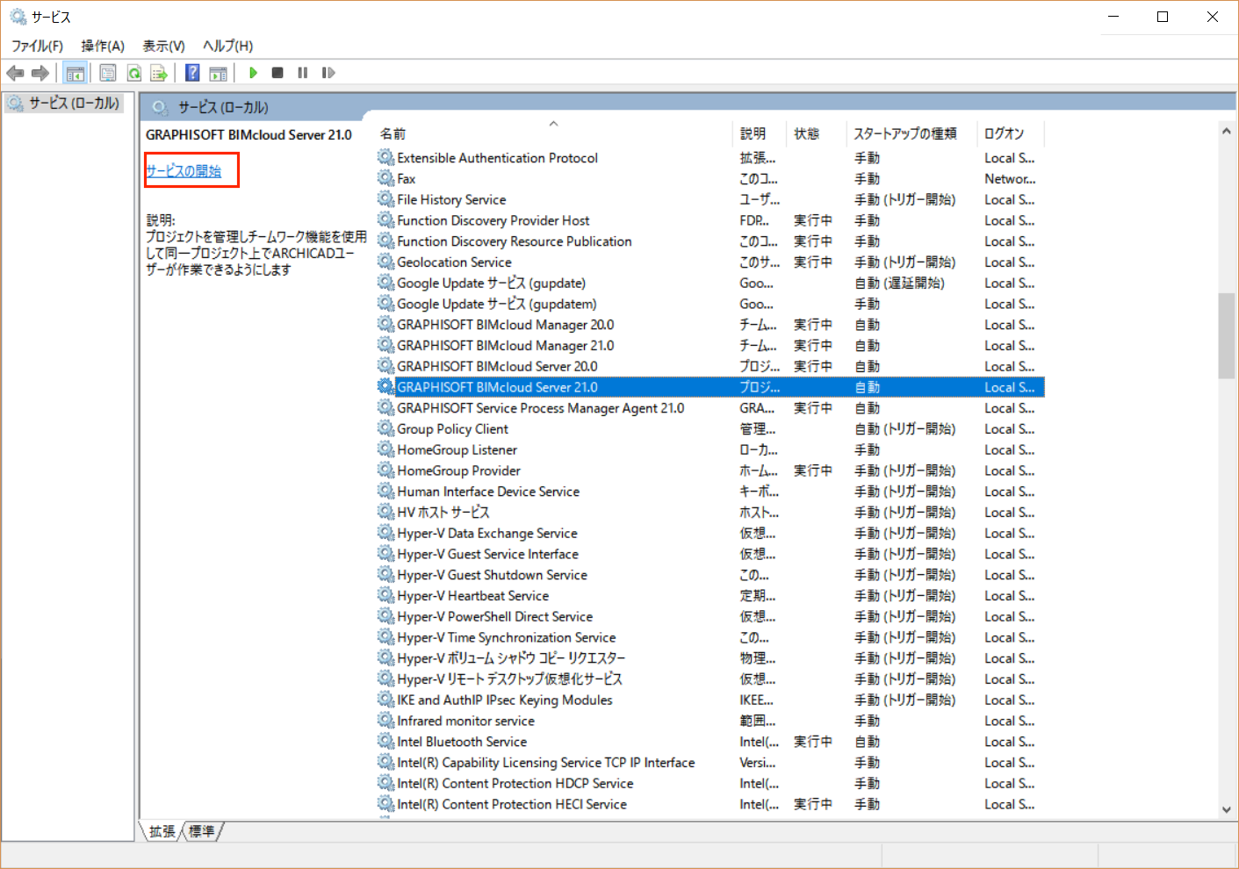This screenshot has height=869, width=1239.
Task: Click the Refresh toolbar icon
Action: 133,73
